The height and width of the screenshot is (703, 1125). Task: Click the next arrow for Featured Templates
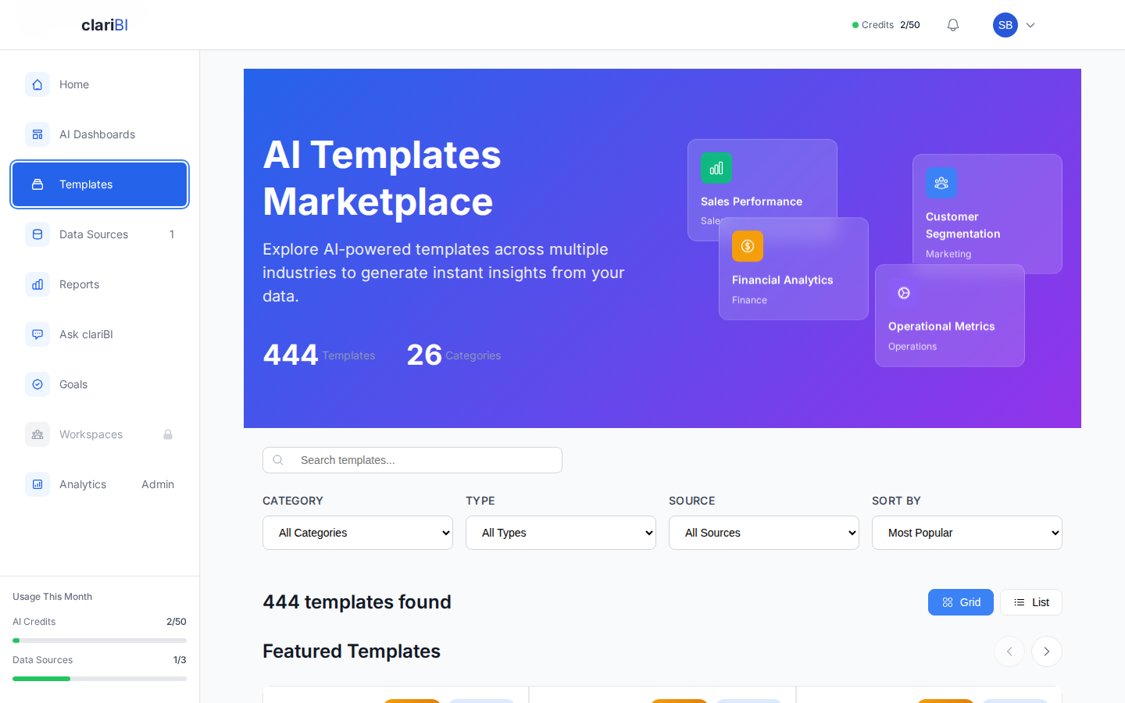coord(1046,651)
